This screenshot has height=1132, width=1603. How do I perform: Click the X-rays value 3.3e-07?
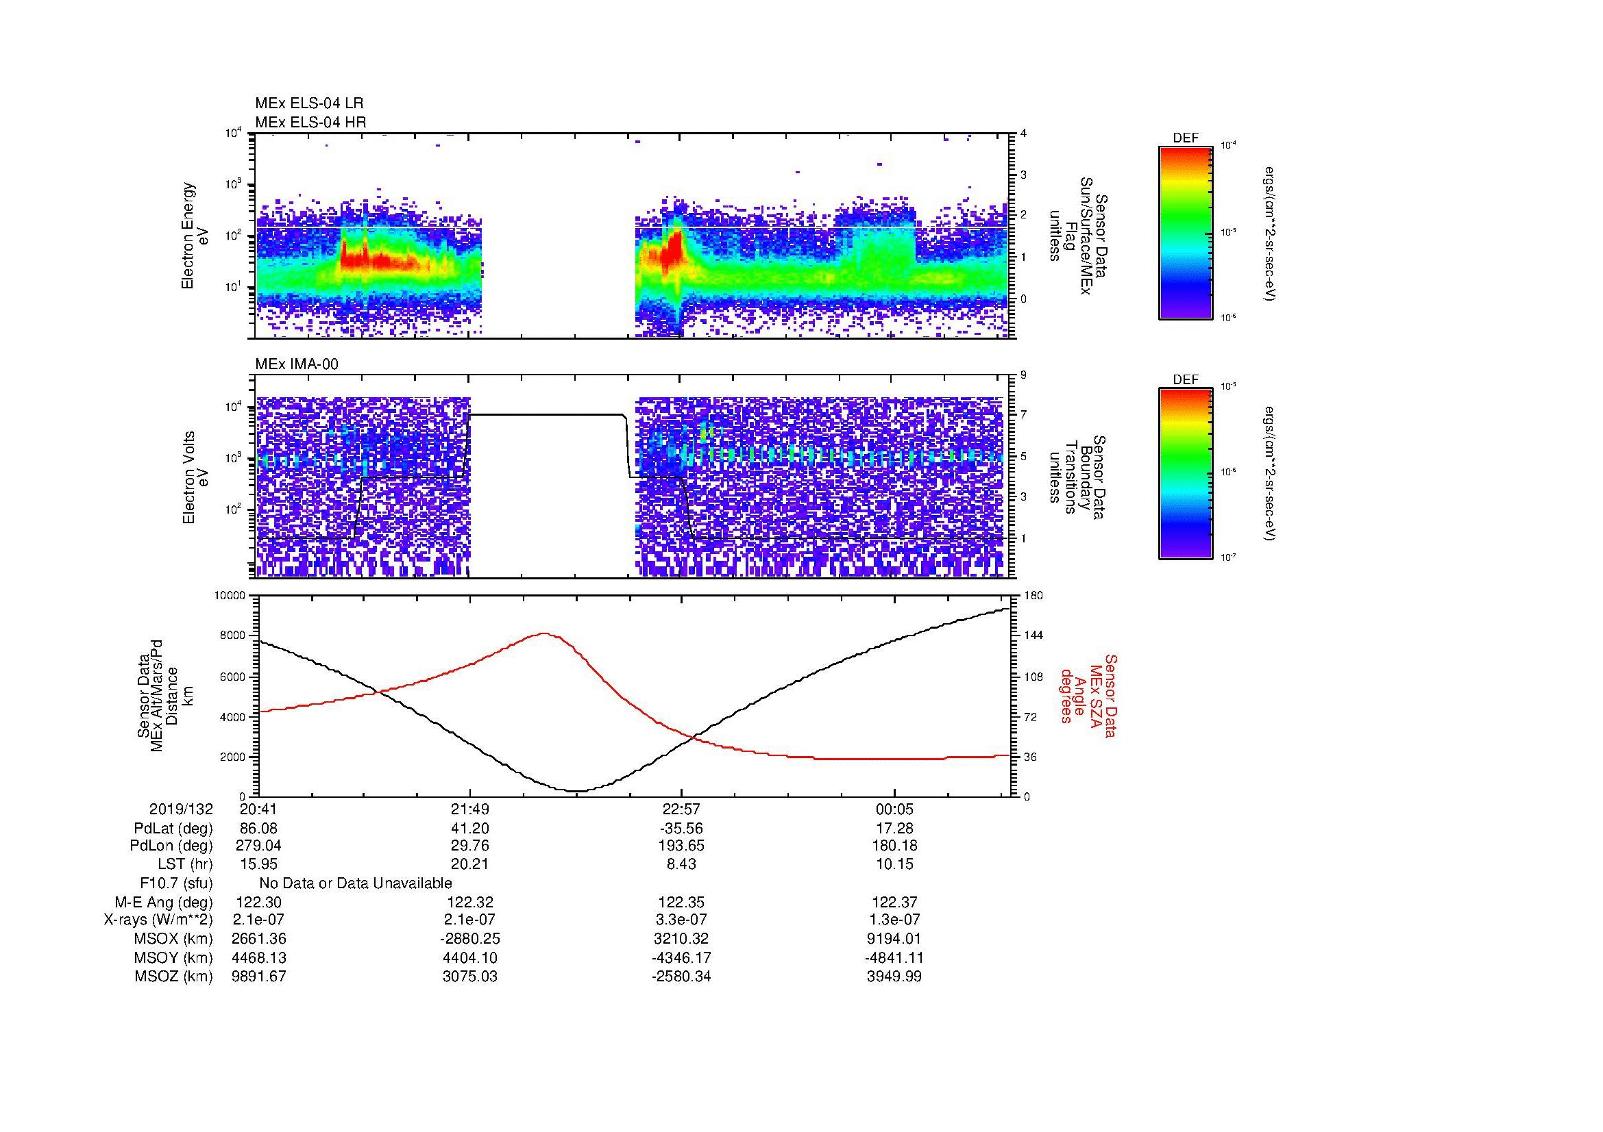pyautogui.click(x=681, y=919)
